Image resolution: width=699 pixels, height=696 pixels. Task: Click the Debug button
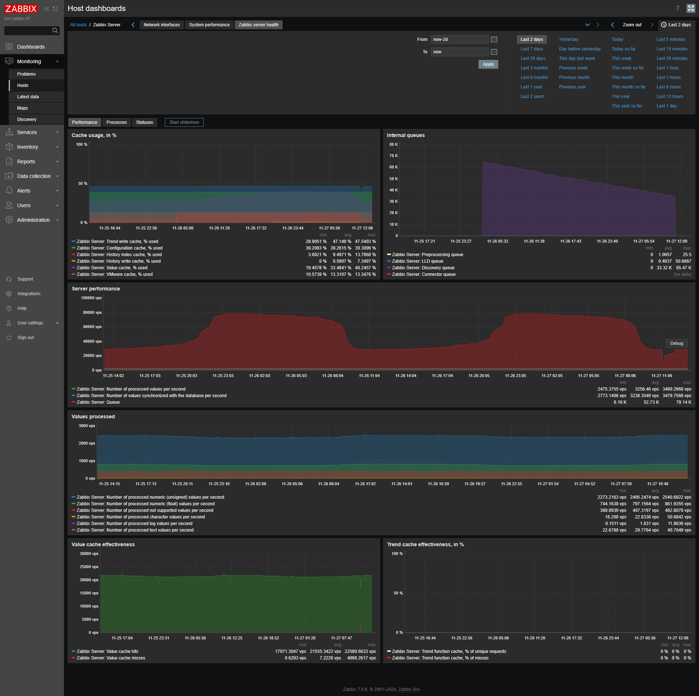tap(677, 343)
